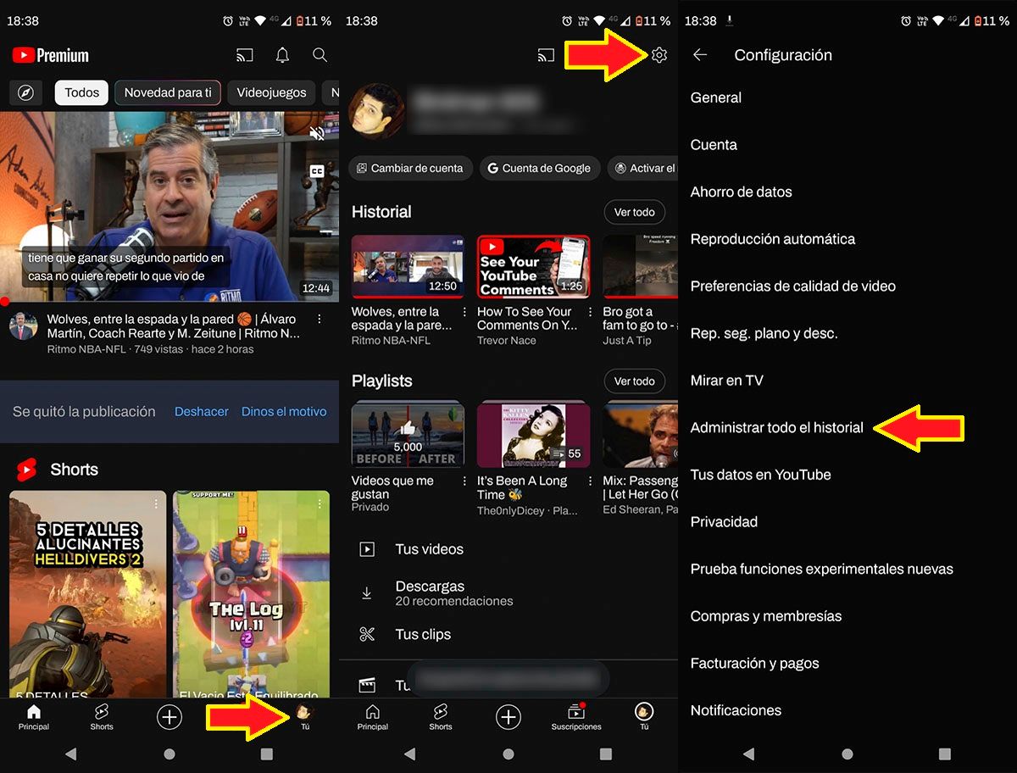Go back from Configuración with the arrow
The width and height of the screenshot is (1017, 773).
[x=700, y=55]
